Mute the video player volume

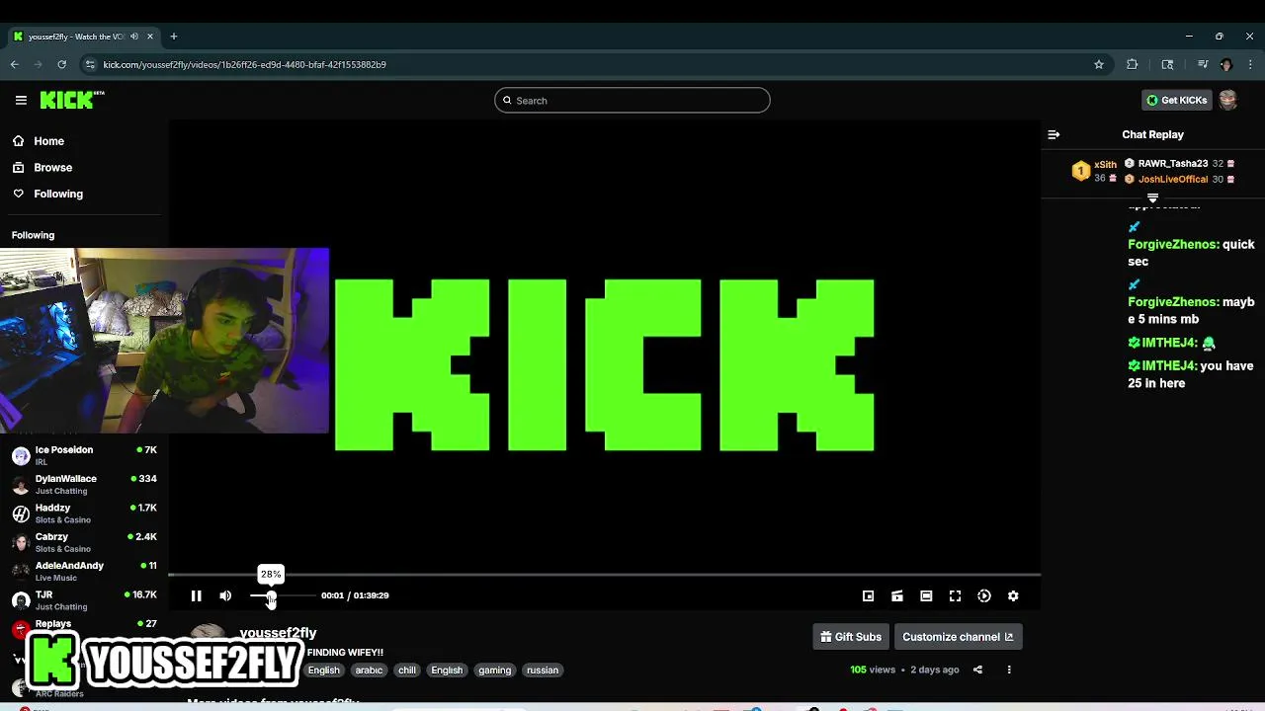click(225, 595)
